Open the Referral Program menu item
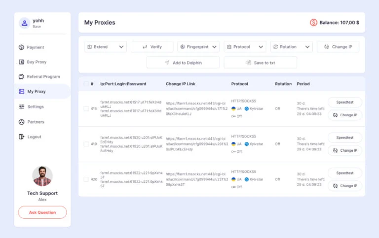The image size is (379, 238). [x=42, y=76]
